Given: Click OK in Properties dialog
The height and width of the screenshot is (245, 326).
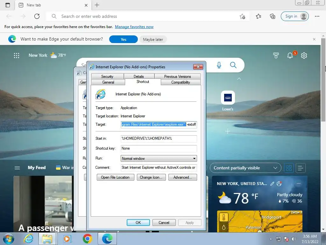Looking at the screenshot, I should pos(138,222).
